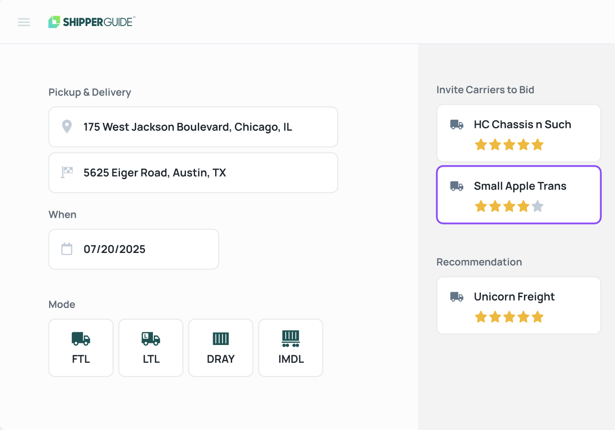Image resolution: width=615 pixels, height=430 pixels.
Task: Click the ShipperGuide logo
Action: click(92, 22)
